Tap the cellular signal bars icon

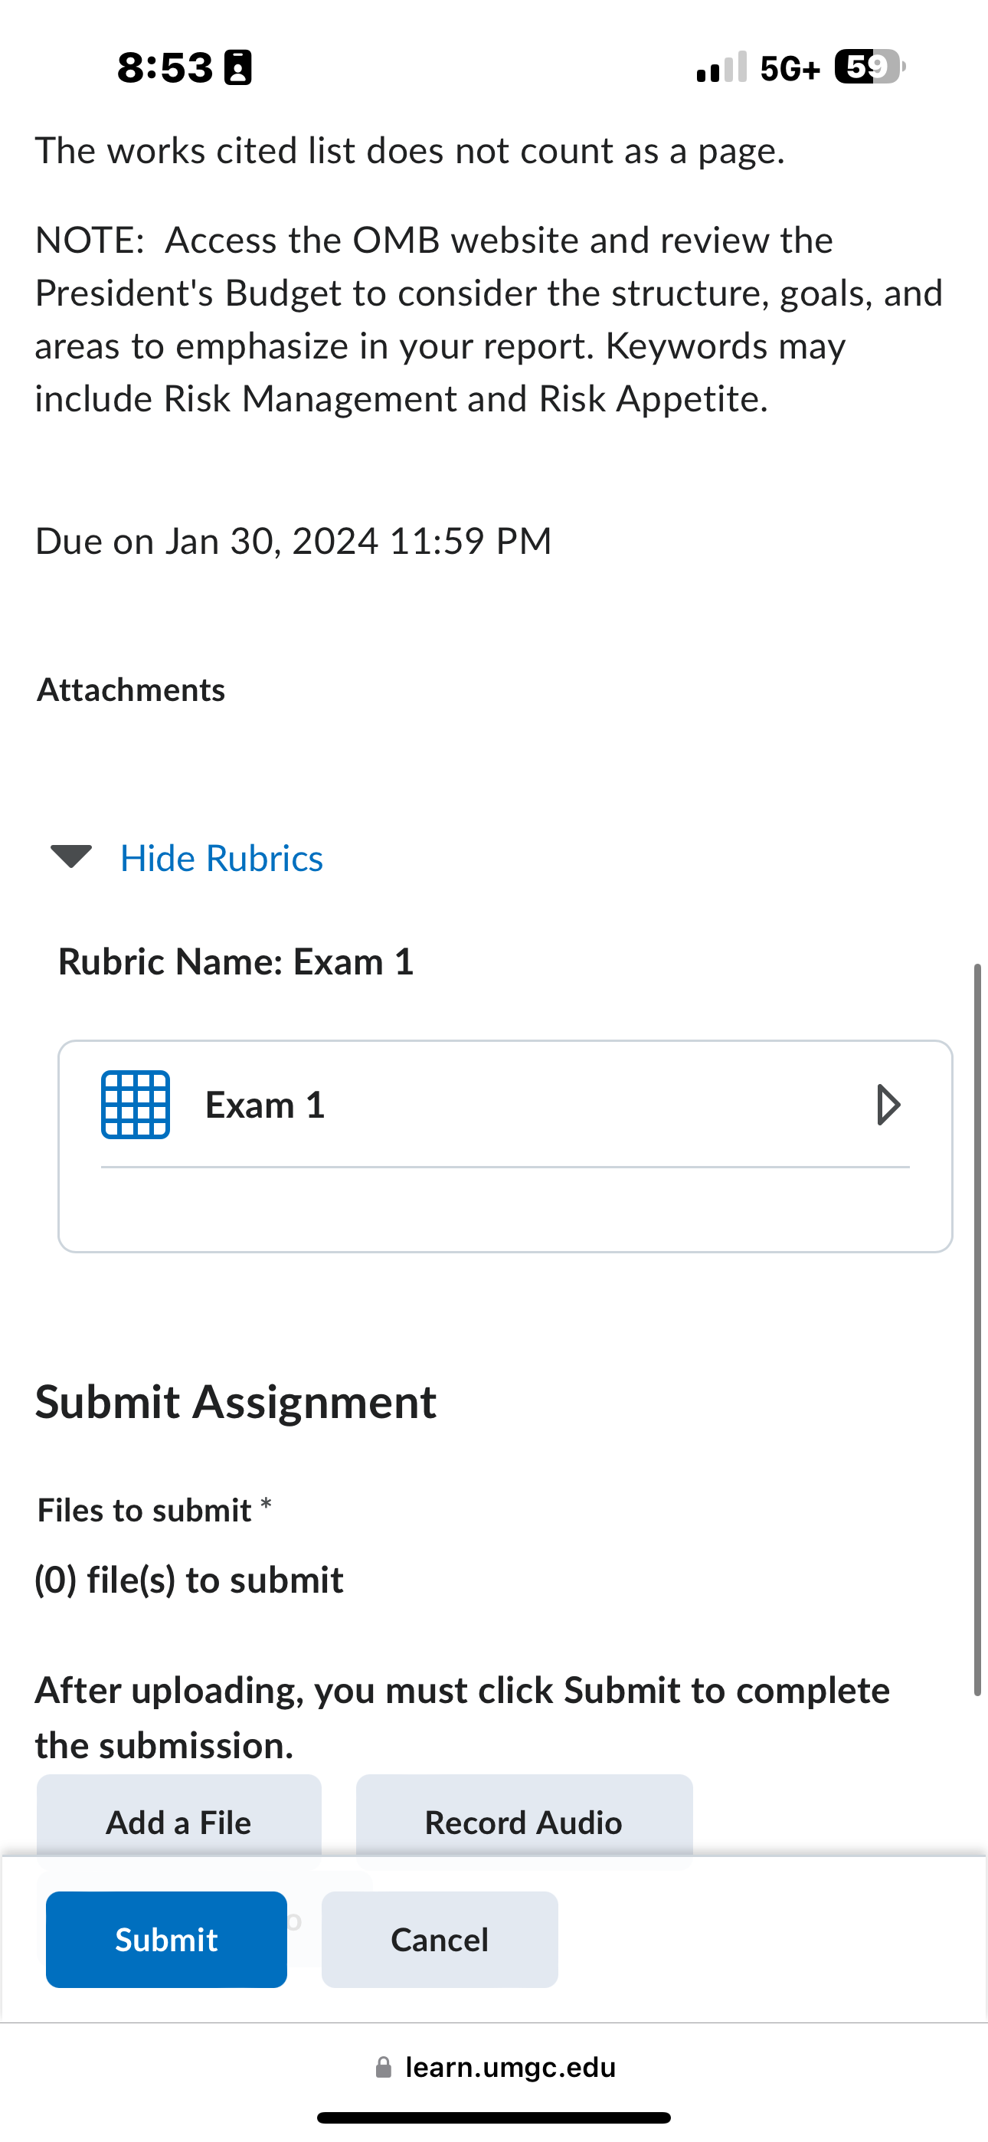click(x=721, y=67)
